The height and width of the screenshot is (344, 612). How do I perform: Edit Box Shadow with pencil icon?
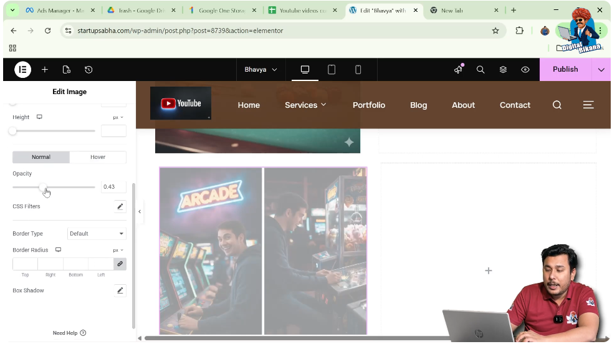click(120, 290)
